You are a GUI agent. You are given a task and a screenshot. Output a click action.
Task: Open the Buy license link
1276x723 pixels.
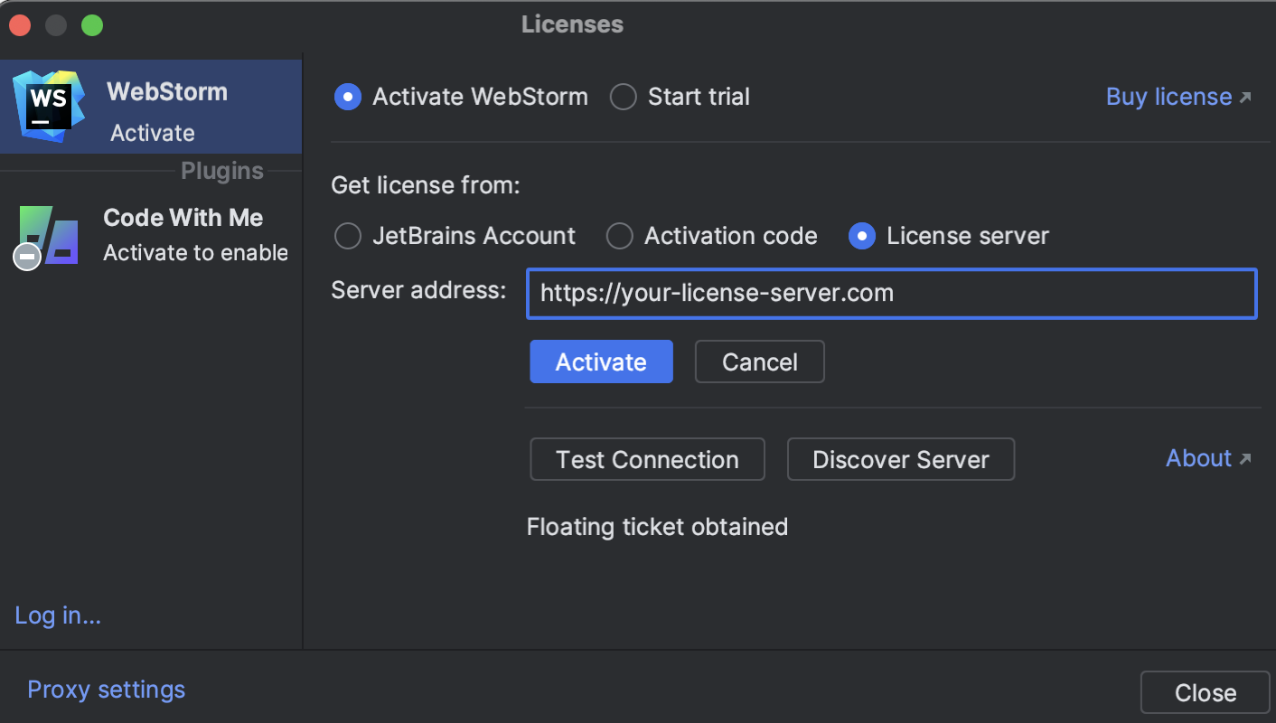pos(1168,97)
